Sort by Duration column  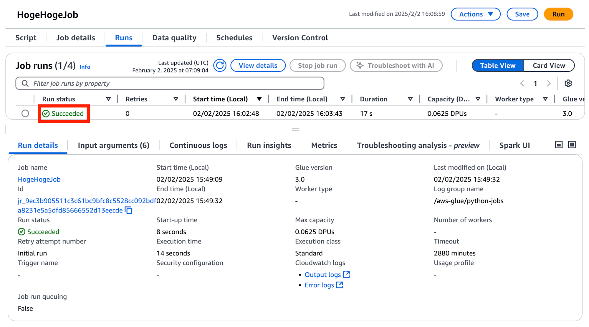[410, 99]
